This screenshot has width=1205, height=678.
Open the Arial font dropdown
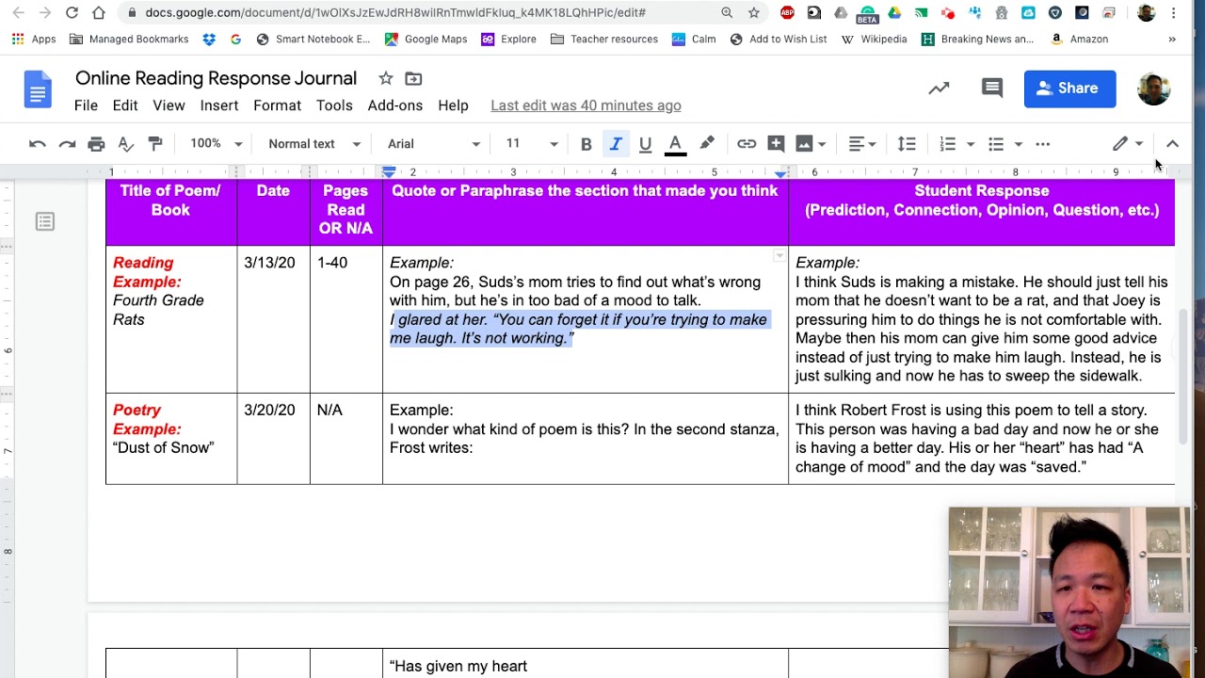[433, 144]
